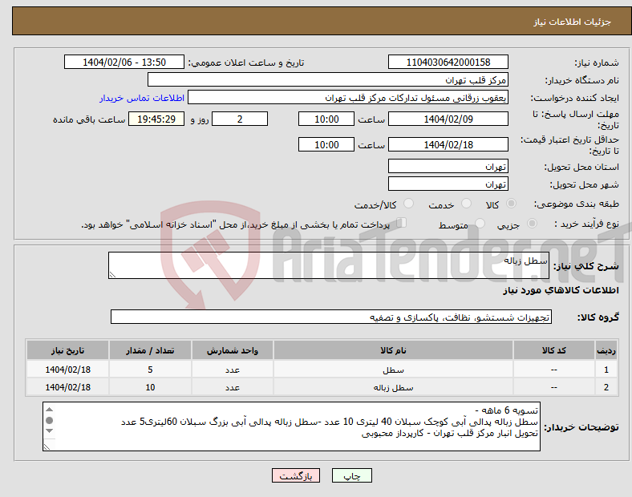Image resolution: width=632 pixels, height=497 pixels.
Task: Click the نام کالا column header
Action: click(x=393, y=350)
